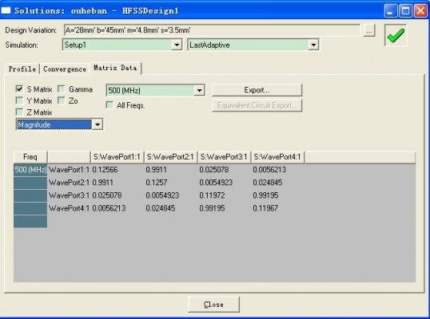Image resolution: width=430 pixels, height=319 pixels.
Task: Click the green checkmark validation icon
Action: tap(396, 35)
